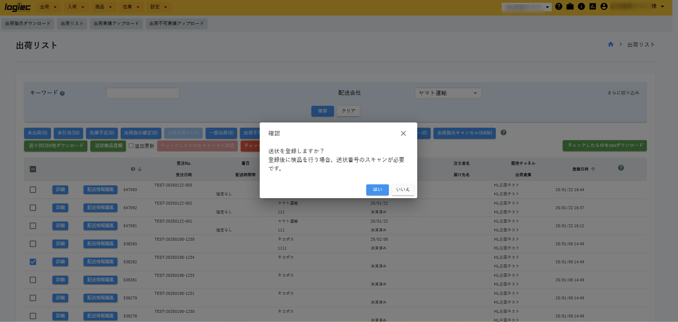Click the help icon next to キーワード

(x=62, y=93)
